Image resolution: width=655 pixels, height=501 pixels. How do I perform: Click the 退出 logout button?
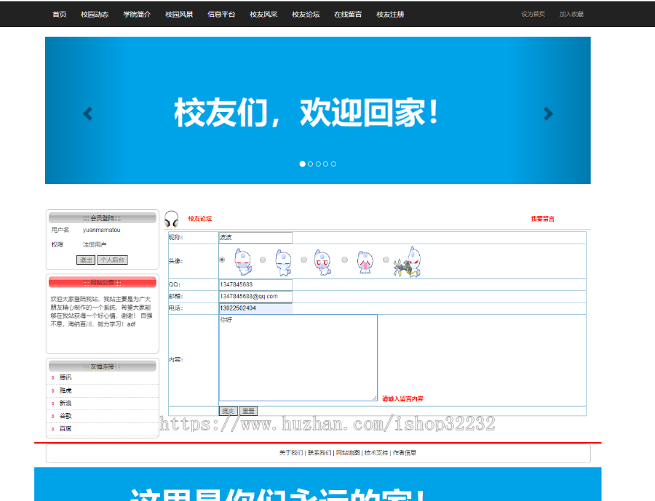click(x=85, y=259)
